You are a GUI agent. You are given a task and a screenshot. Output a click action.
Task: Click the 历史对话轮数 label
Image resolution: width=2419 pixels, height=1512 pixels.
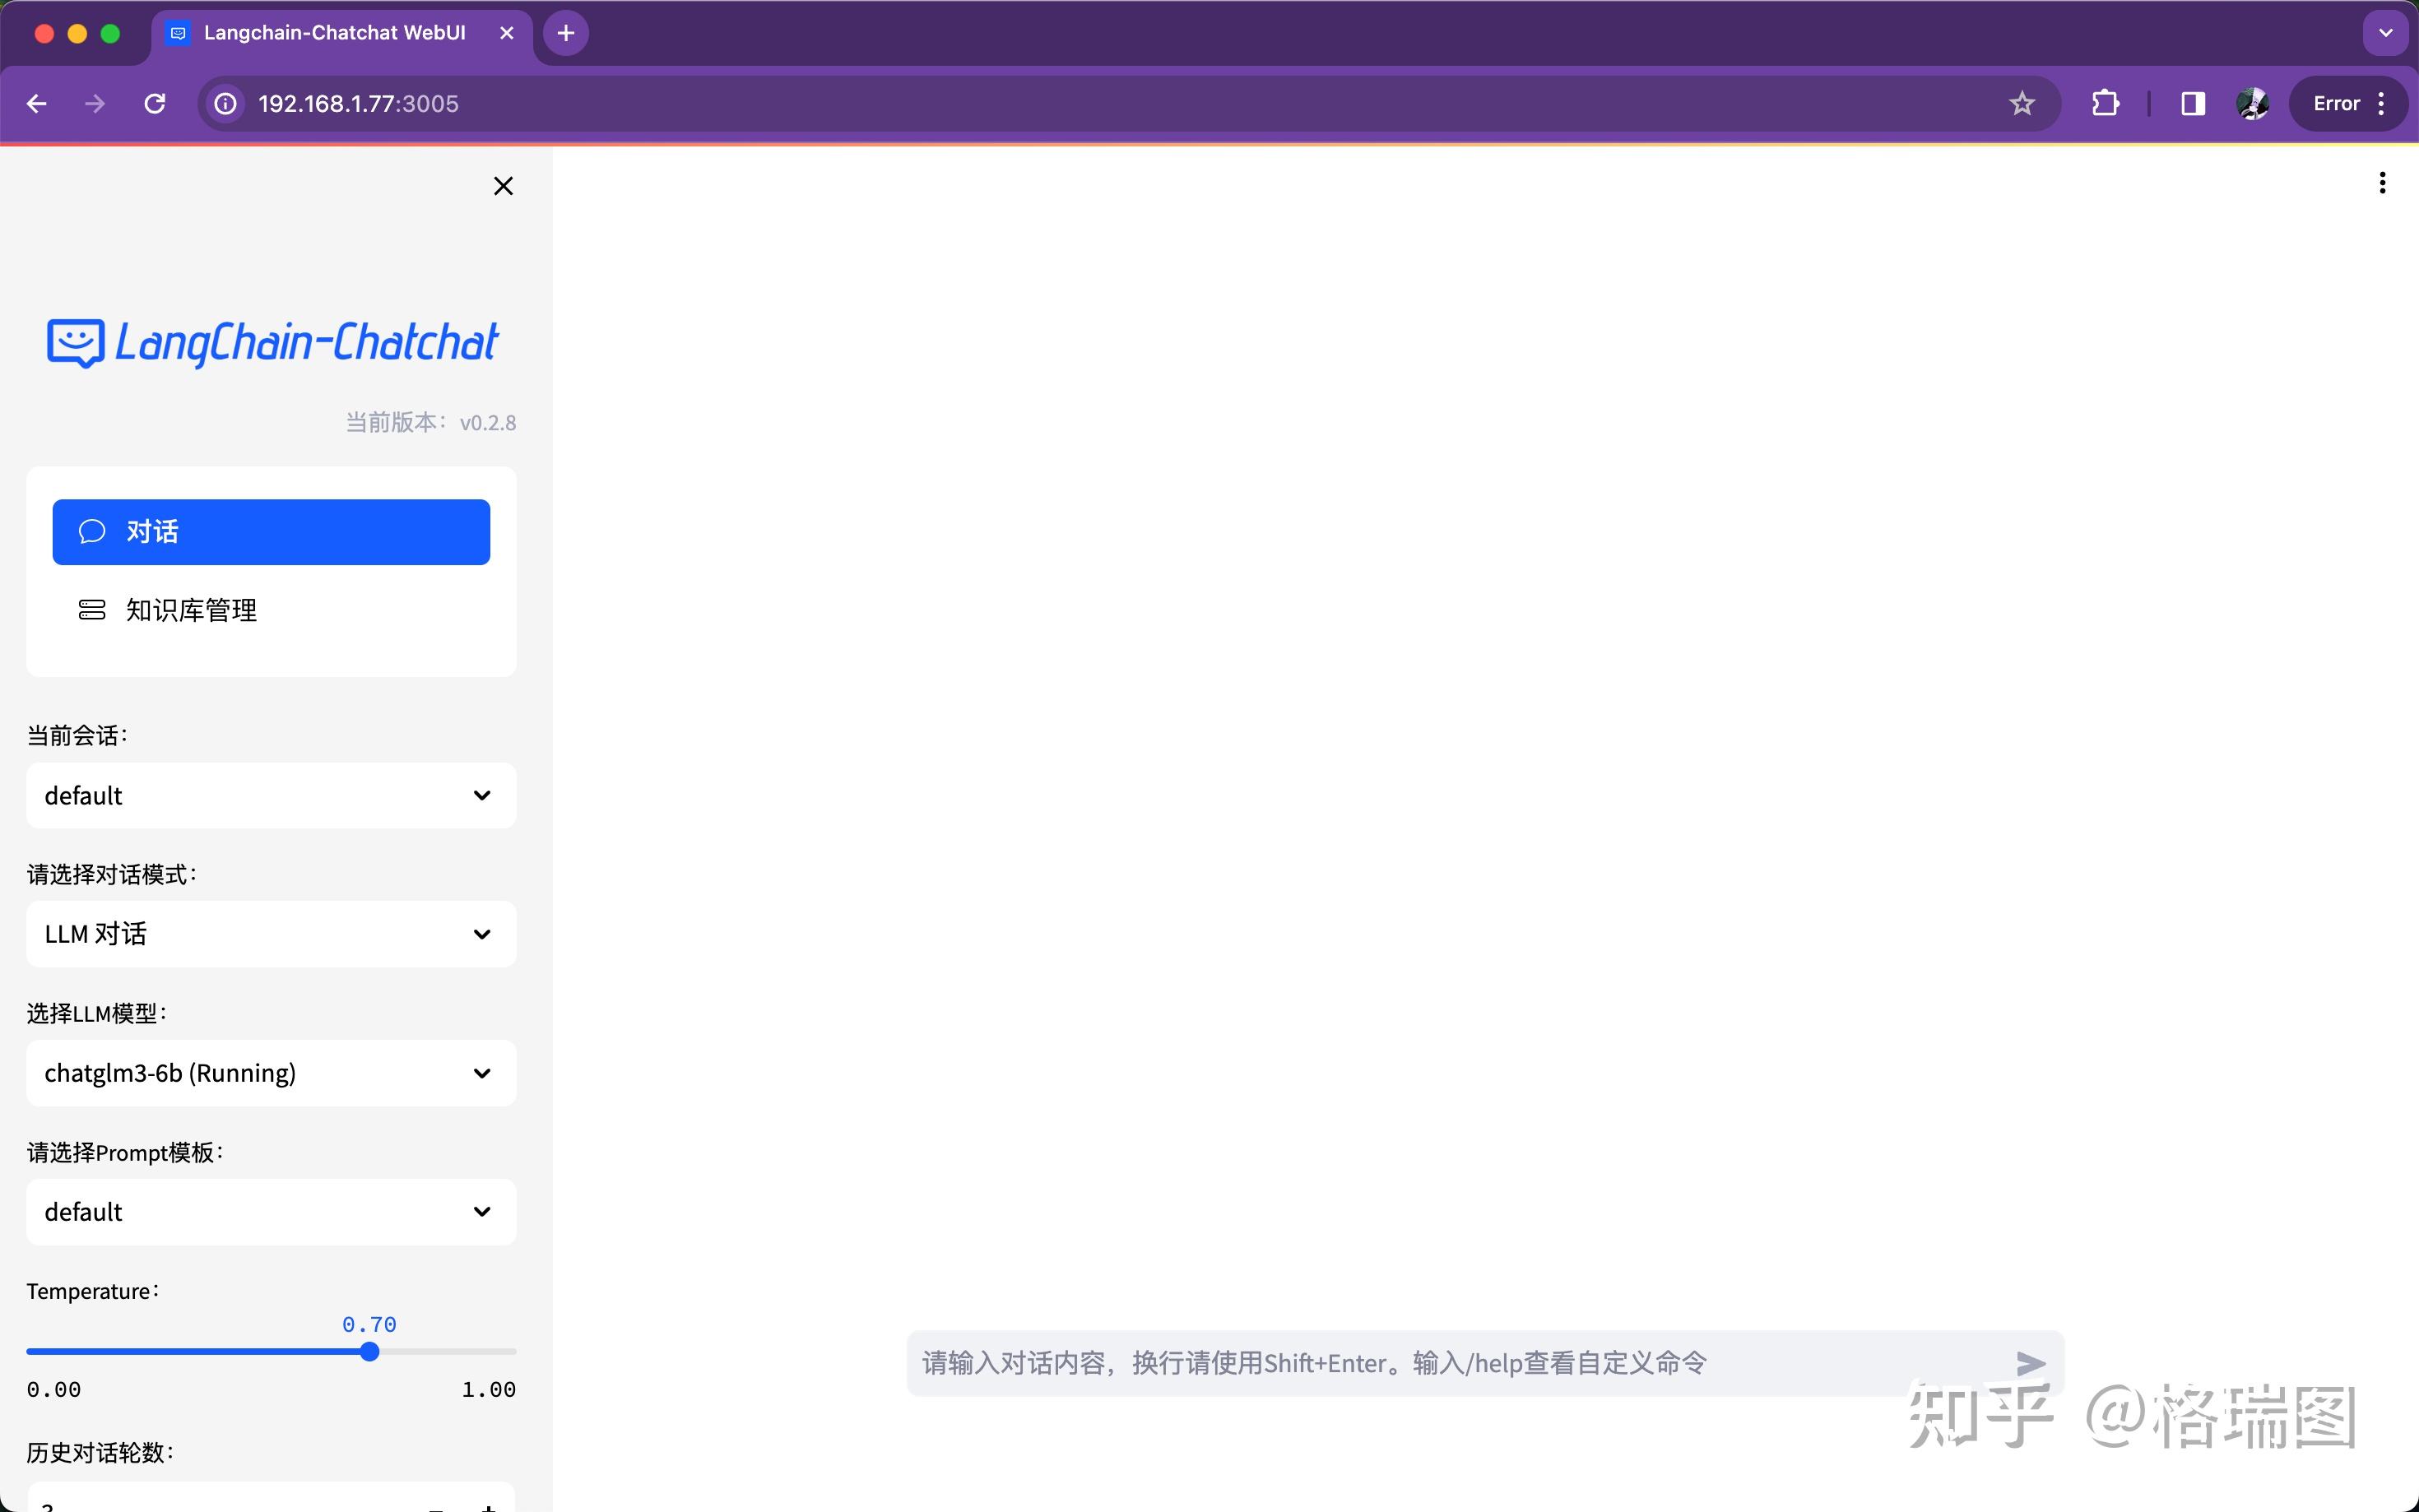100,1452
